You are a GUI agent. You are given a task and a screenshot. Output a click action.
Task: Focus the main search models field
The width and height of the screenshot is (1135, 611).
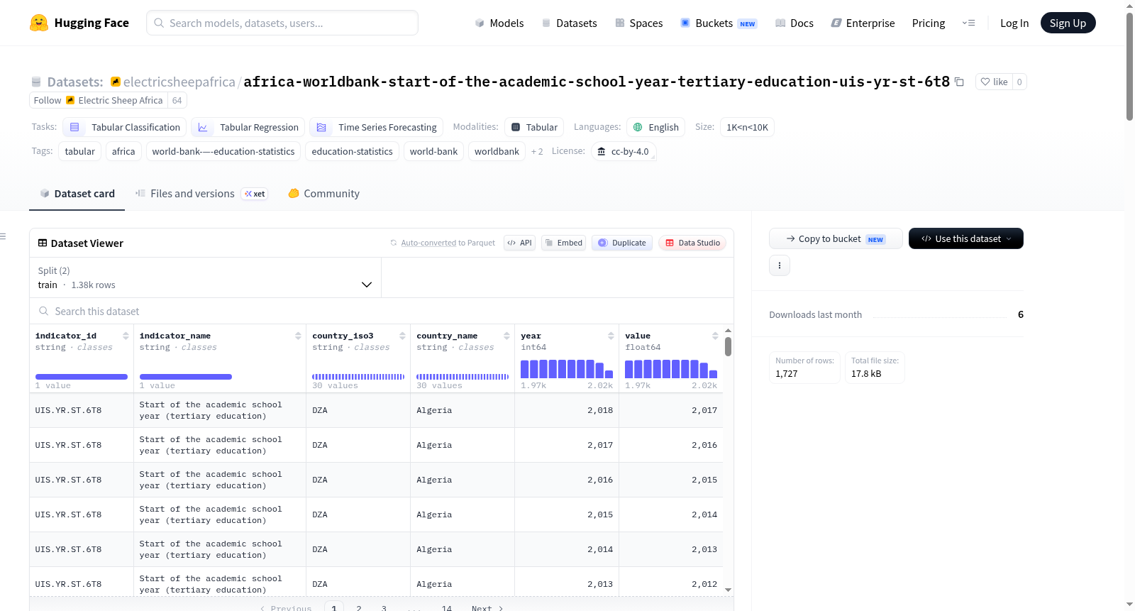[x=282, y=23]
